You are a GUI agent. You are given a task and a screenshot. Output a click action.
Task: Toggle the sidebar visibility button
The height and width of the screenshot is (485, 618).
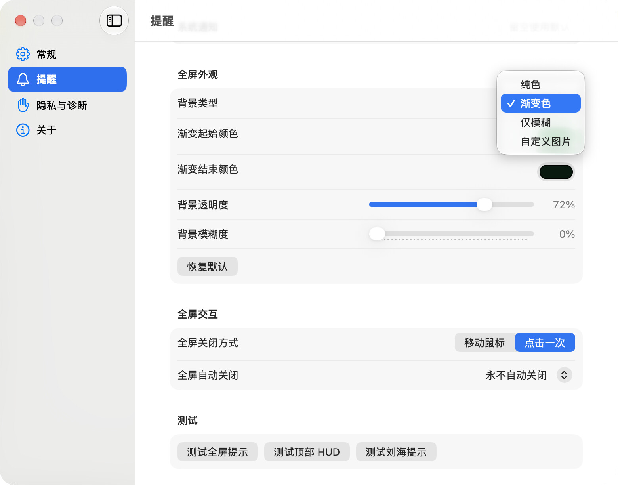(114, 21)
